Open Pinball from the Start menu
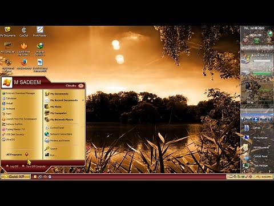This screenshot has height=206, width=274. (x=7, y=104)
